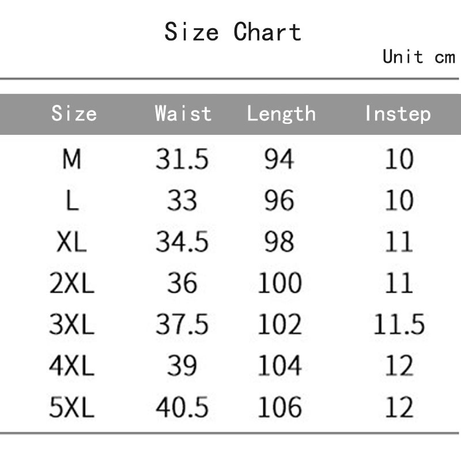This screenshot has height=461, width=461.
Task: Click the L size row label
Action: click(x=71, y=201)
